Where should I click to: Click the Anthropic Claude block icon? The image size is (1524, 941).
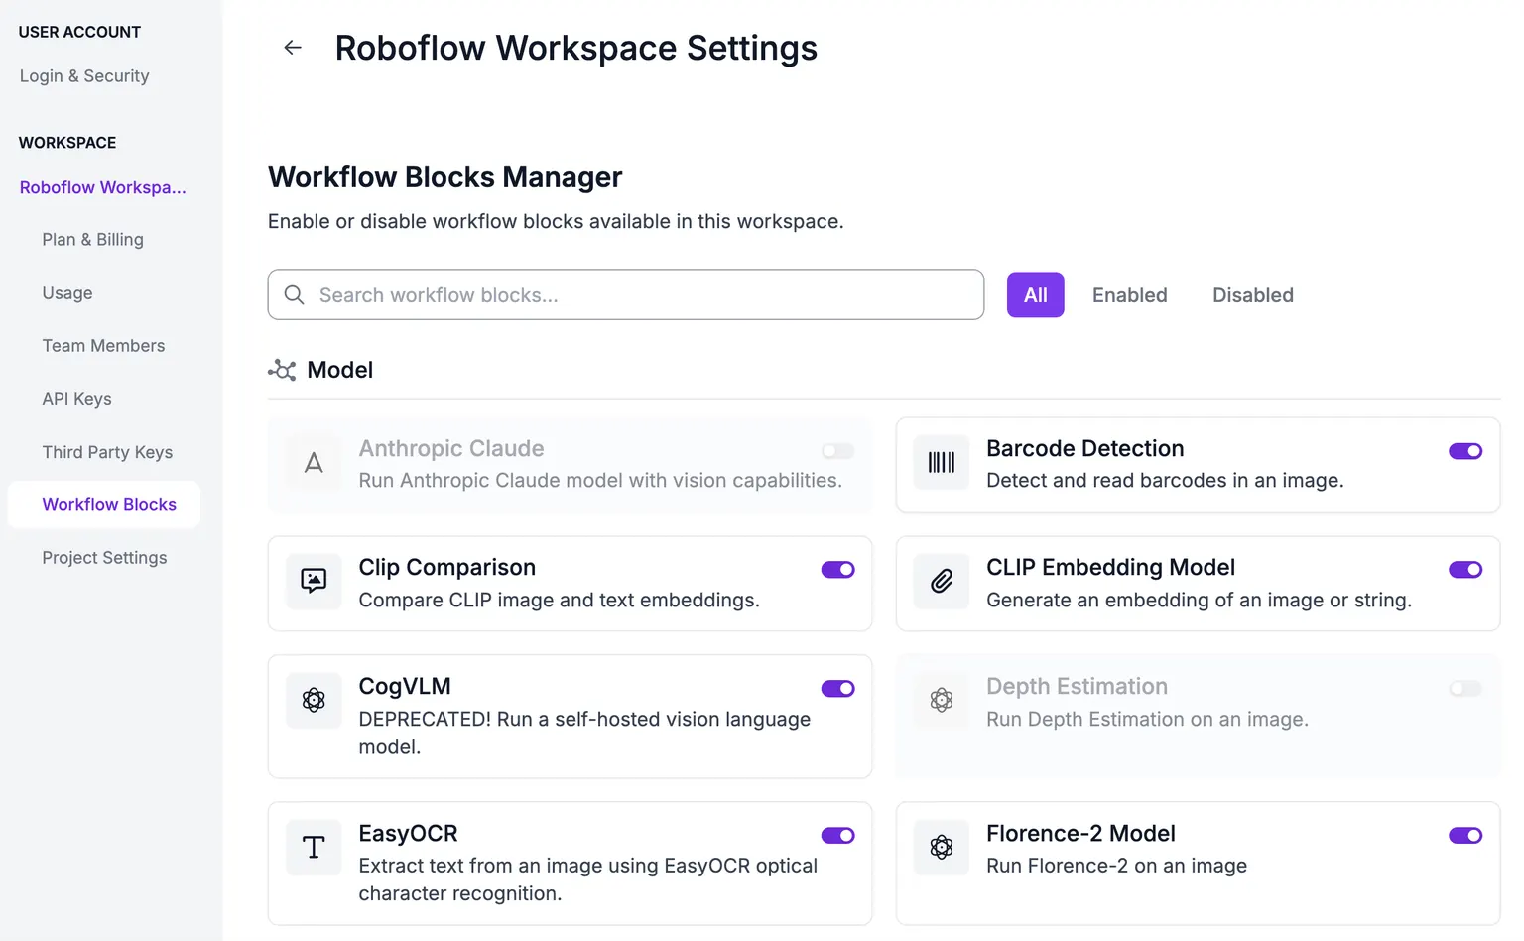(314, 463)
